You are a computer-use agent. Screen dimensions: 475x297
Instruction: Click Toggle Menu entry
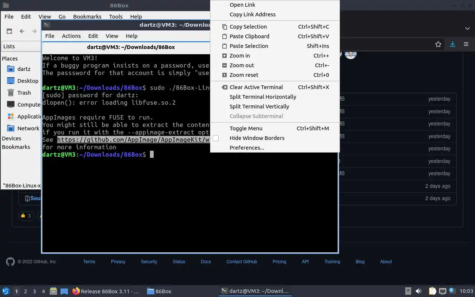point(275,128)
